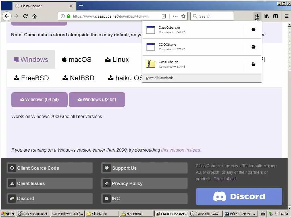The height and width of the screenshot is (218, 291).
Task: Click the green padlock security icon
Action: [x=68, y=16]
